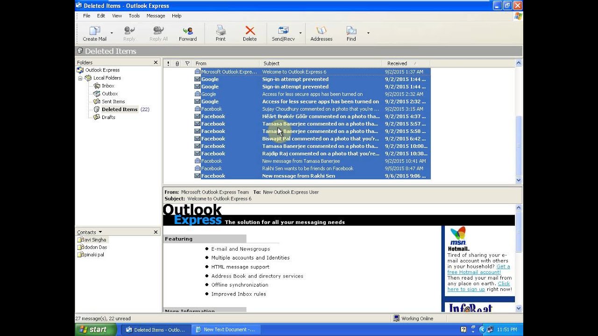Click the taskbar help question mark icon
598x336 pixels.
(x=463, y=329)
